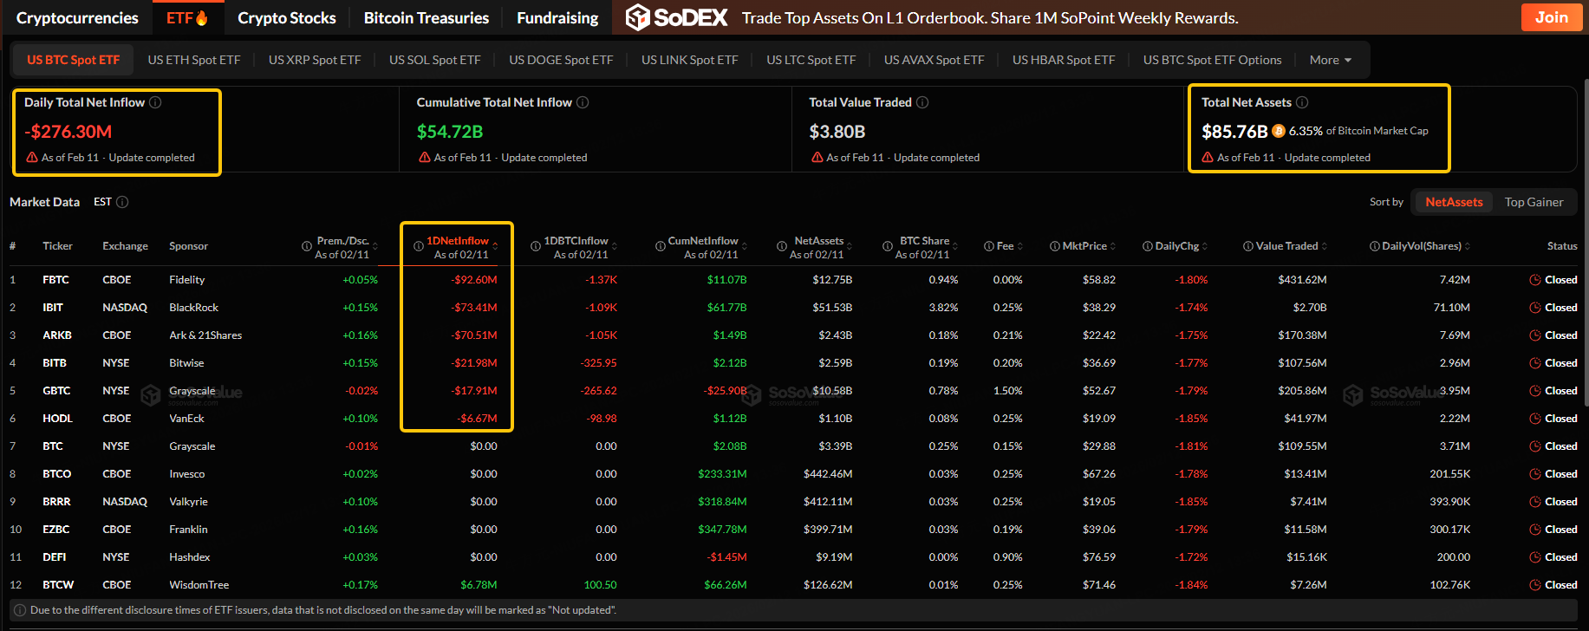Image resolution: width=1589 pixels, height=631 pixels.
Task: Open the IBIT ticker row link
Action: click(53, 308)
